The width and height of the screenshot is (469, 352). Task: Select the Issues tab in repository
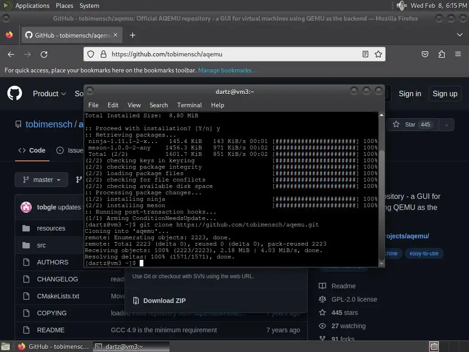pyautogui.click(x=70, y=150)
